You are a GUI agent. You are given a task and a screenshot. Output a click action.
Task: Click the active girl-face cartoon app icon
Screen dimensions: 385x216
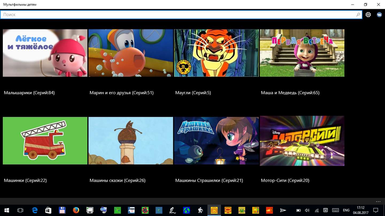pyautogui.click(x=214, y=210)
